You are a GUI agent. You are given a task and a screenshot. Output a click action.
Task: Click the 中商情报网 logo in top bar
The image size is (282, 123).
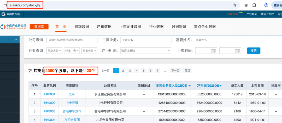(x=11, y=14)
